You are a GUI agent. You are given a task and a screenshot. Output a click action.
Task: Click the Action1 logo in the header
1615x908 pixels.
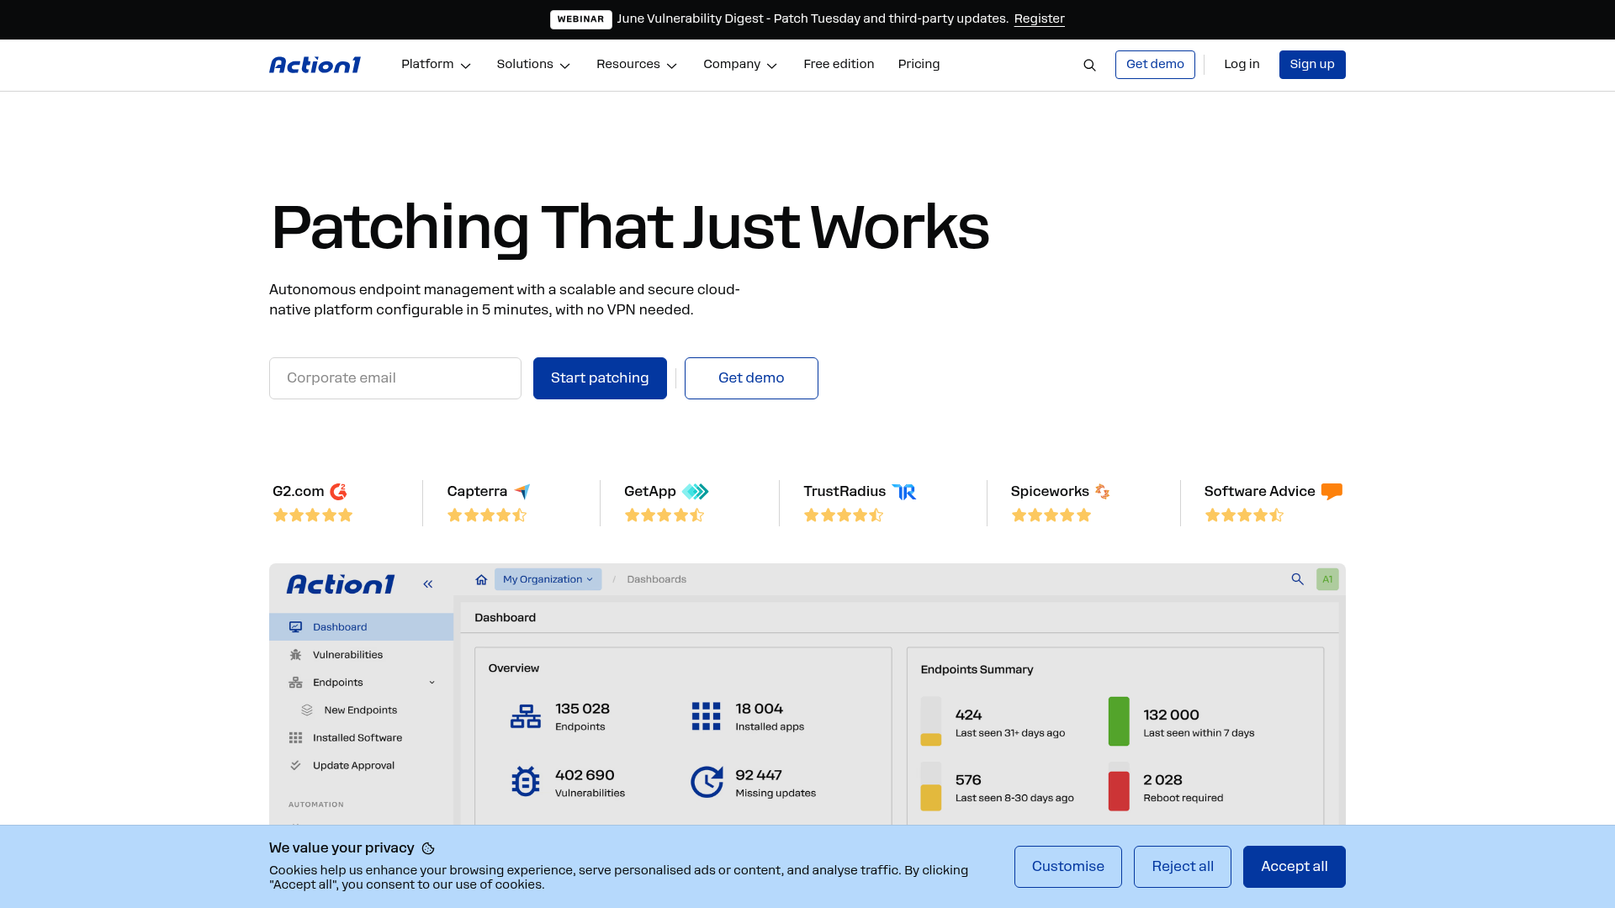pos(315,65)
